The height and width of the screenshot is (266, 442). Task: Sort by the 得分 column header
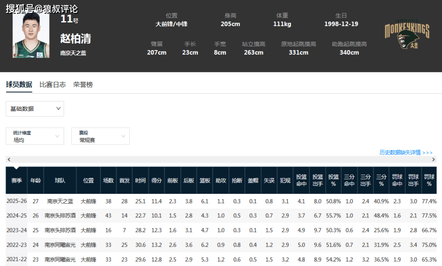(x=157, y=181)
